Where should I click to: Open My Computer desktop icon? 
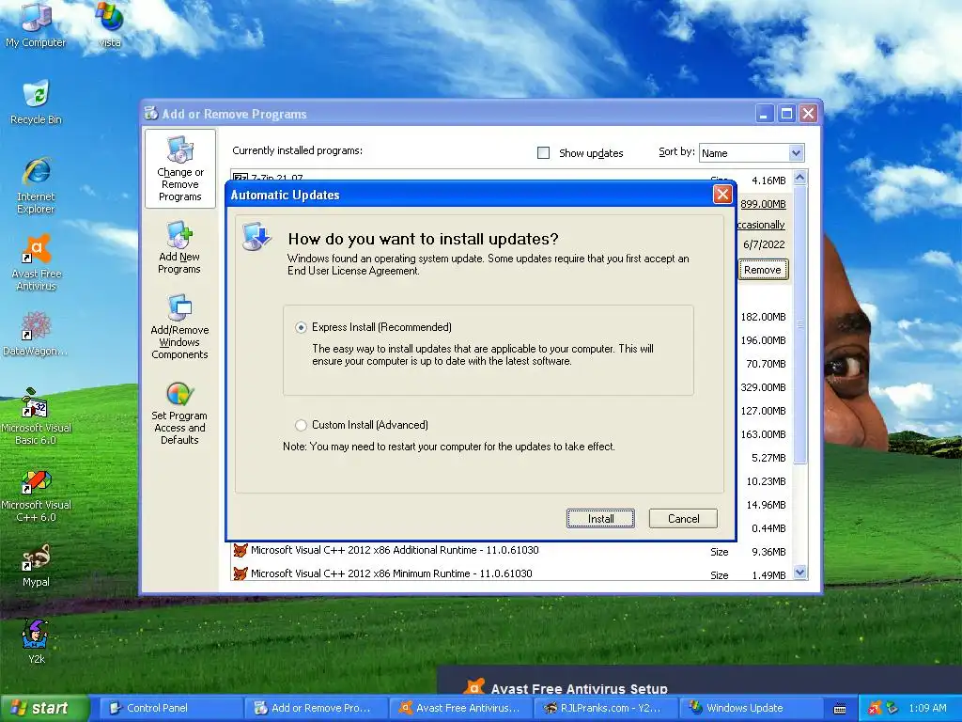click(x=36, y=24)
